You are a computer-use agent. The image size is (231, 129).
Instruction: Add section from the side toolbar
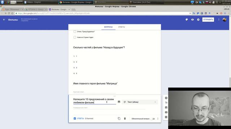(x=166, y=117)
